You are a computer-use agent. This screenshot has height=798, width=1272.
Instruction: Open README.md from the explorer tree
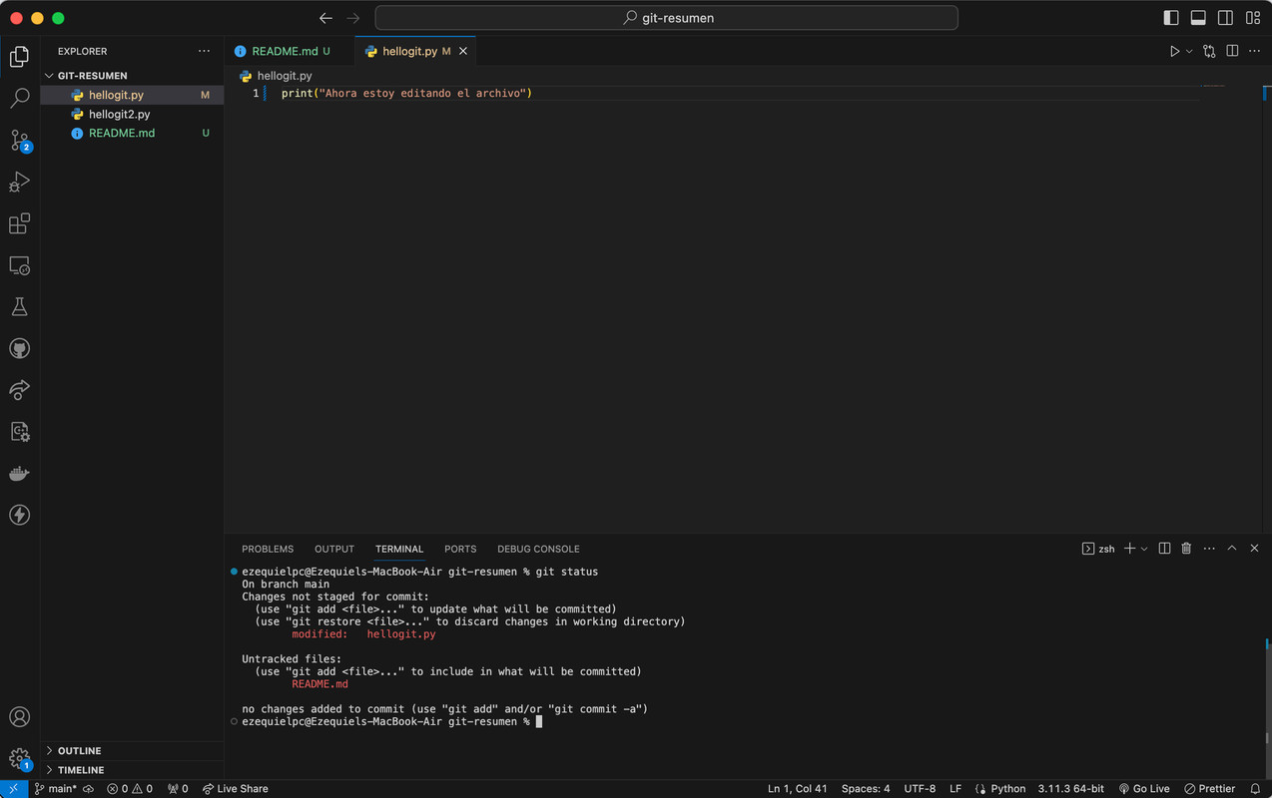click(132, 133)
